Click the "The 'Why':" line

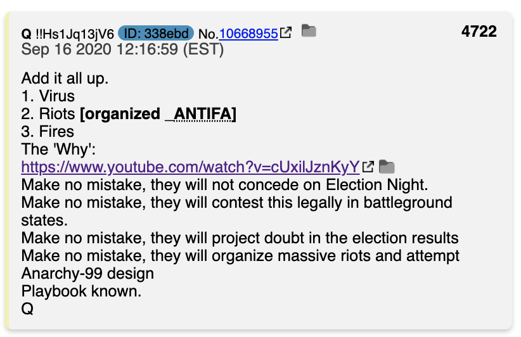(58, 149)
